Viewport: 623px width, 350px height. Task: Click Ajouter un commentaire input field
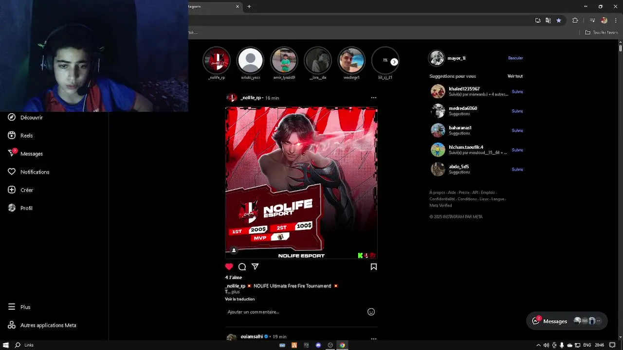(x=295, y=312)
